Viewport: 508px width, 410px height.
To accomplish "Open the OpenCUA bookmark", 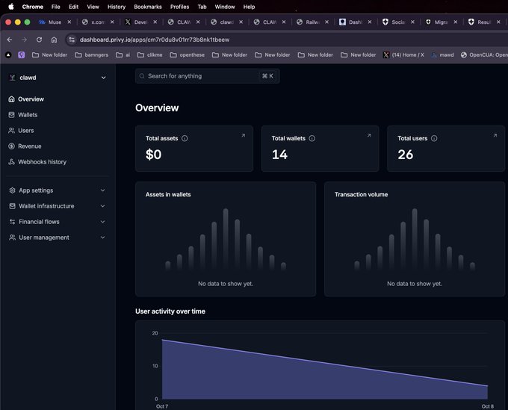I will (x=484, y=55).
